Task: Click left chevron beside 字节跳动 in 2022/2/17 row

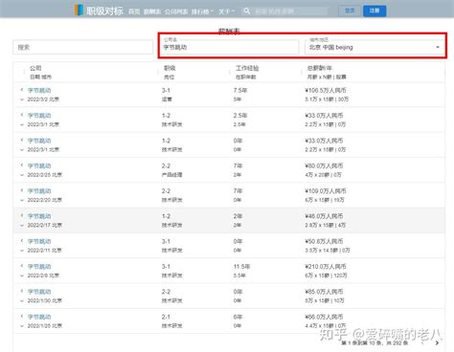Action: 22,216
